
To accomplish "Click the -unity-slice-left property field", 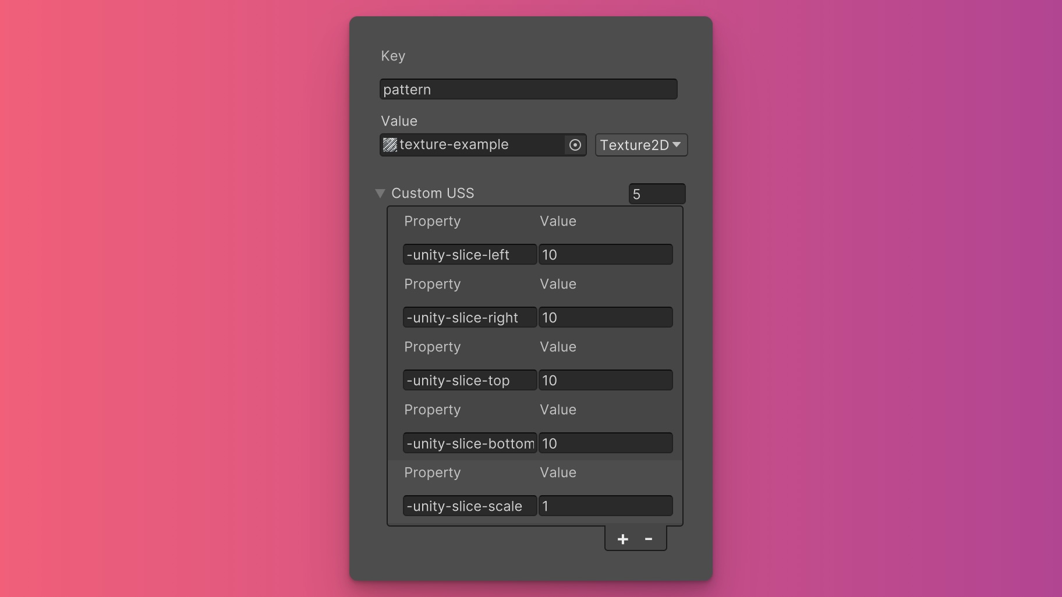I will (470, 254).
